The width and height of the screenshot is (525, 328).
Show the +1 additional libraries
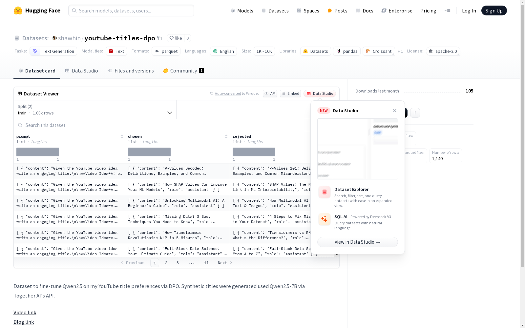(400, 51)
